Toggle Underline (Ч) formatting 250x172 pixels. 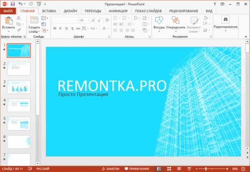pos(66,28)
